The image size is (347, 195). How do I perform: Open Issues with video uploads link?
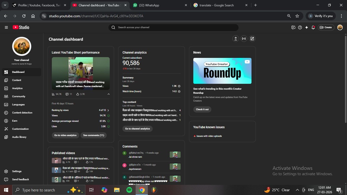209,136
